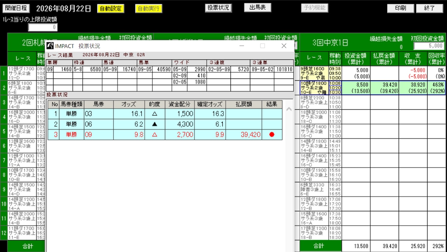Select left row number 9 header
This screenshot has height=252, width=447.
coord(4,189)
